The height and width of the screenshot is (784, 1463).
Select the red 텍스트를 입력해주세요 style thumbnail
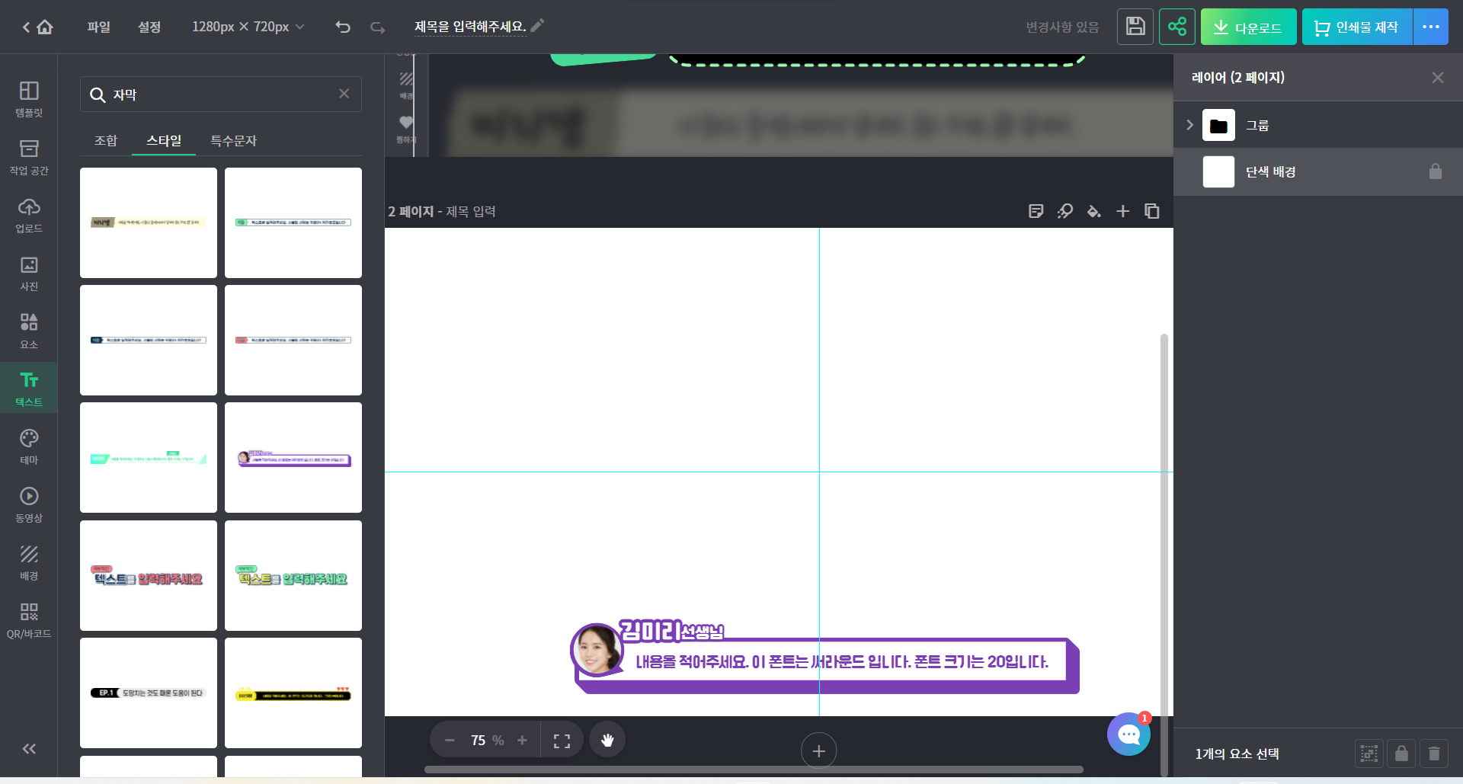tap(149, 575)
